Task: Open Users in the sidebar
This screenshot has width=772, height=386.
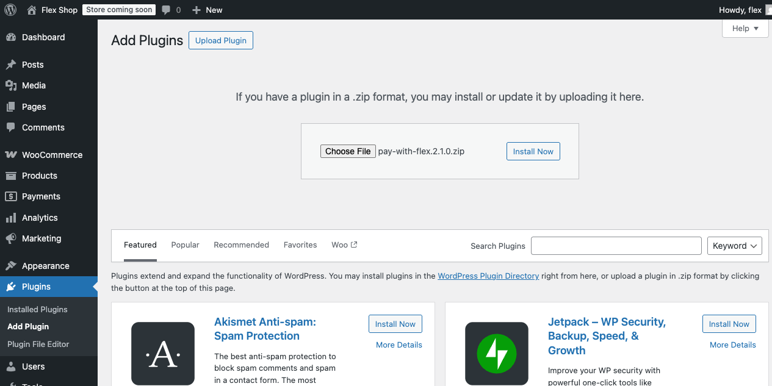Action: pos(49,366)
